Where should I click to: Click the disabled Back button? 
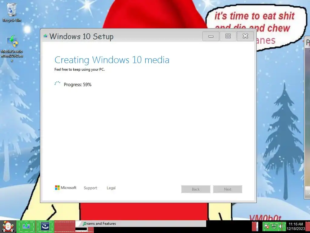click(x=196, y=189)
